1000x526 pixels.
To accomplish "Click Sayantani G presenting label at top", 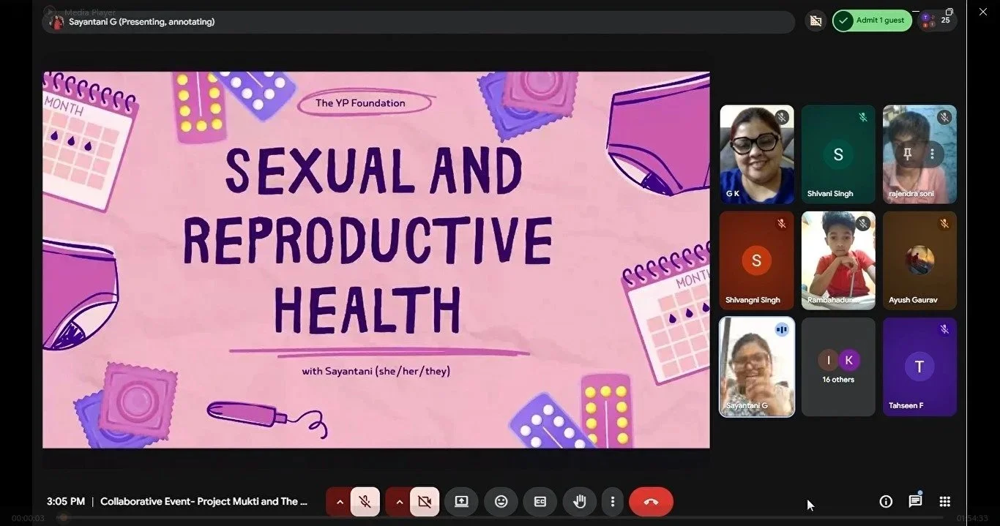I will click(x=141, y=22).
